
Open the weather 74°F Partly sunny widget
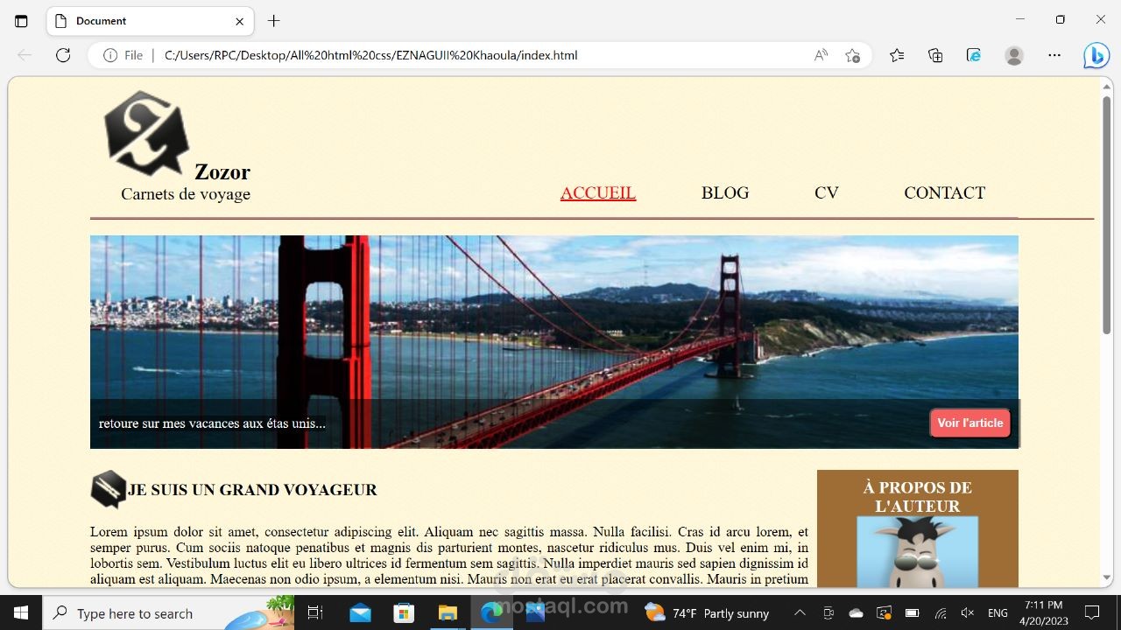pos(707,612)
